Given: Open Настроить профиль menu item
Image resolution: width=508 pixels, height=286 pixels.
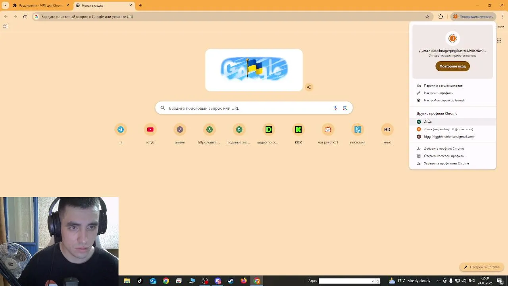Looking at the screenshot, I should [452, 93].
